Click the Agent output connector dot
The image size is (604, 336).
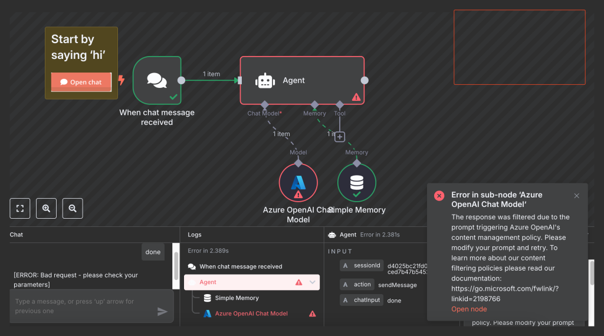pyautogui.click(x=365, y=80)
